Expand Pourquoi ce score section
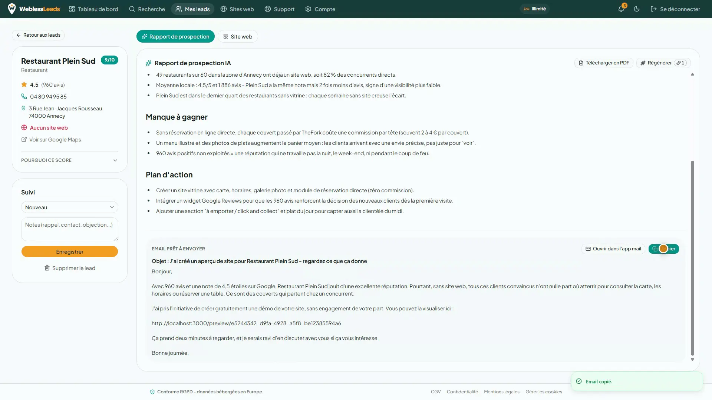Image resolution: width=712 pixels, height=400 pixels. [x=70, y=160]
